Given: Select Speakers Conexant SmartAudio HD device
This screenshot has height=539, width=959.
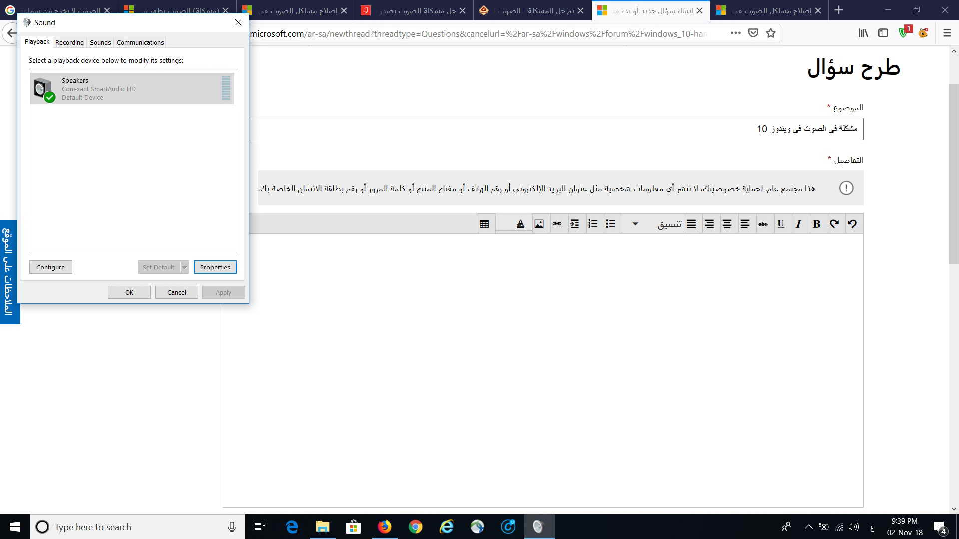Looking at the screenshot, I should [x=132, y=88].
